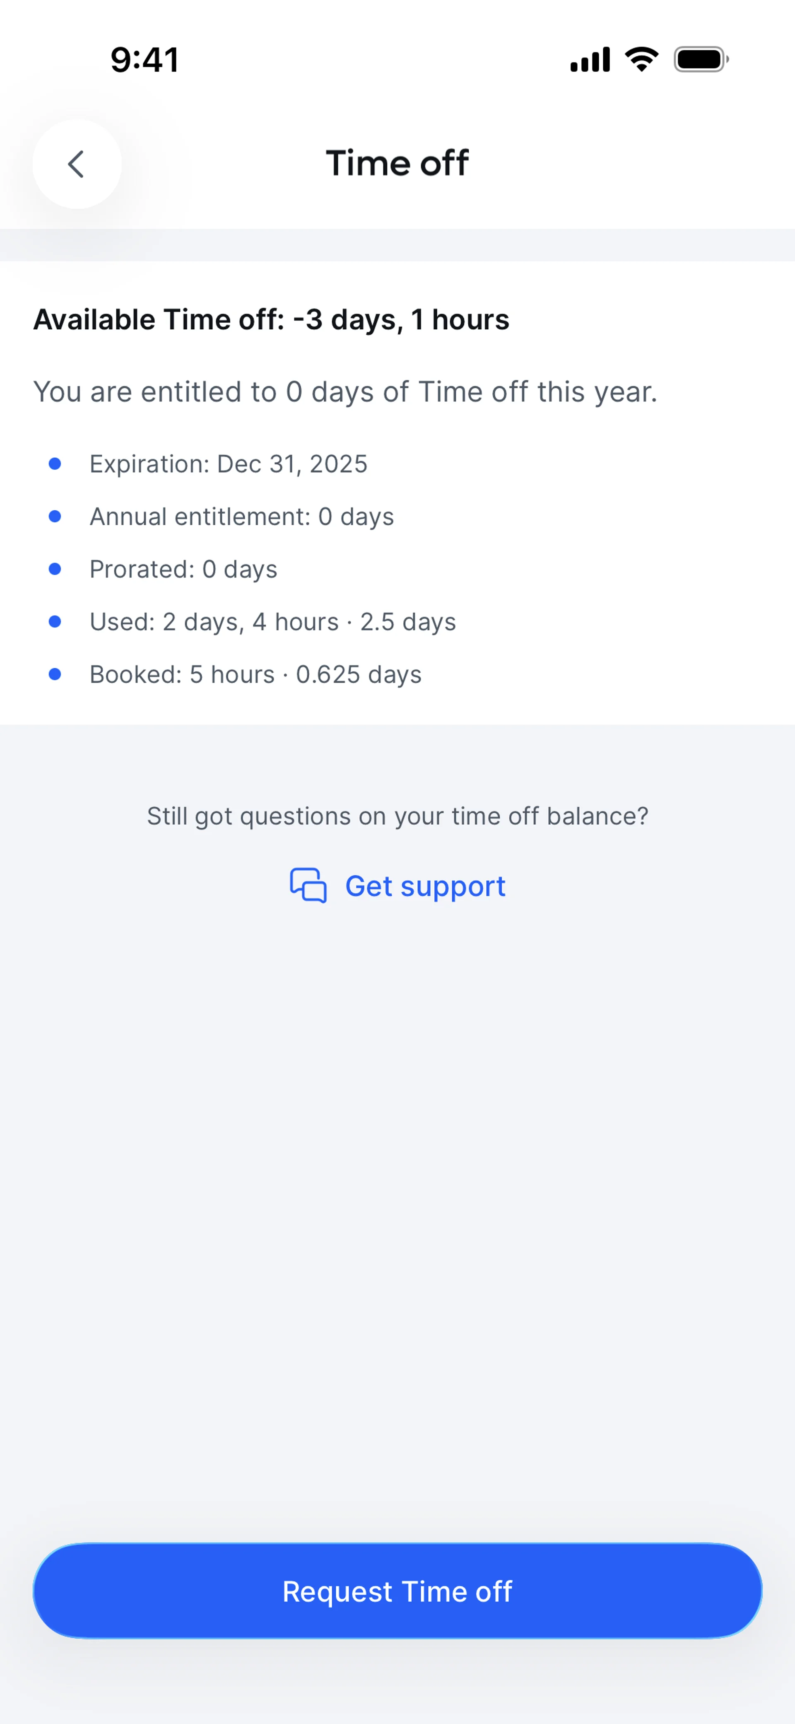Tap the battery indicator icon

701,60
